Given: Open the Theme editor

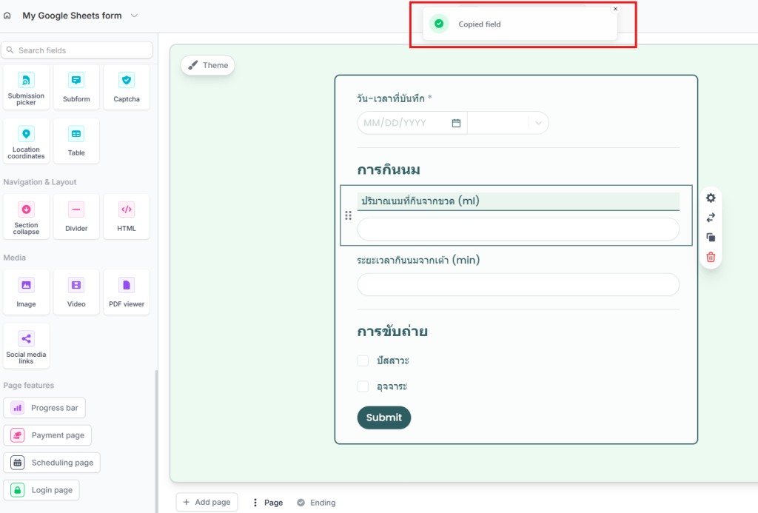Looking at the screenshot, I should click(x=207, y=65).
